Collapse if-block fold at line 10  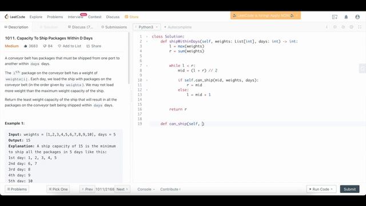pos(147,80)
